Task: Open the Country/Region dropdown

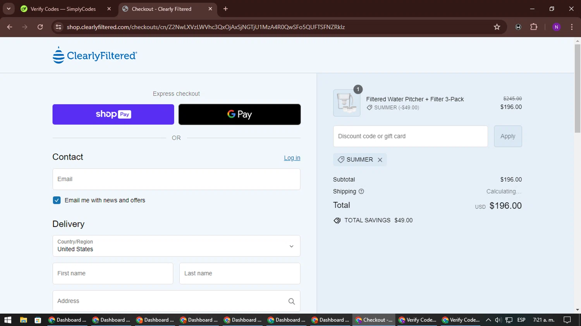Action: pos(176,246)
